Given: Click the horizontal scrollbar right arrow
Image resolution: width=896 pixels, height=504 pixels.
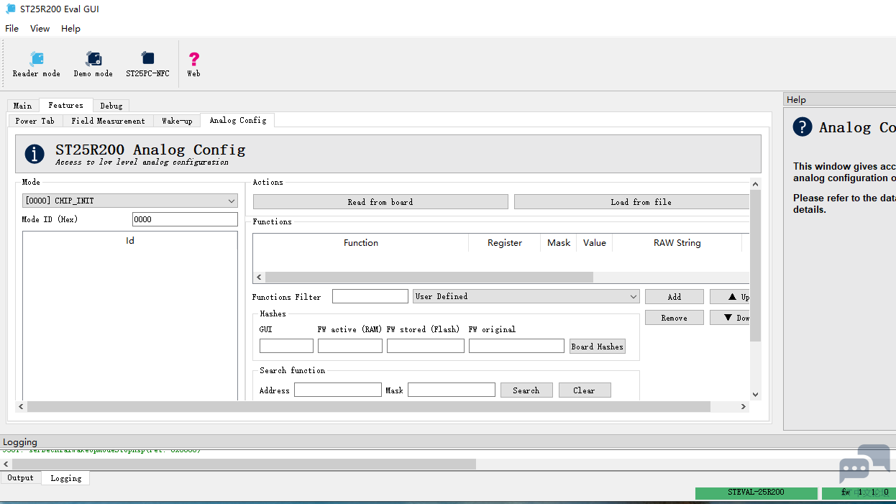Looking at the screenshot, I should coord(744,407).
